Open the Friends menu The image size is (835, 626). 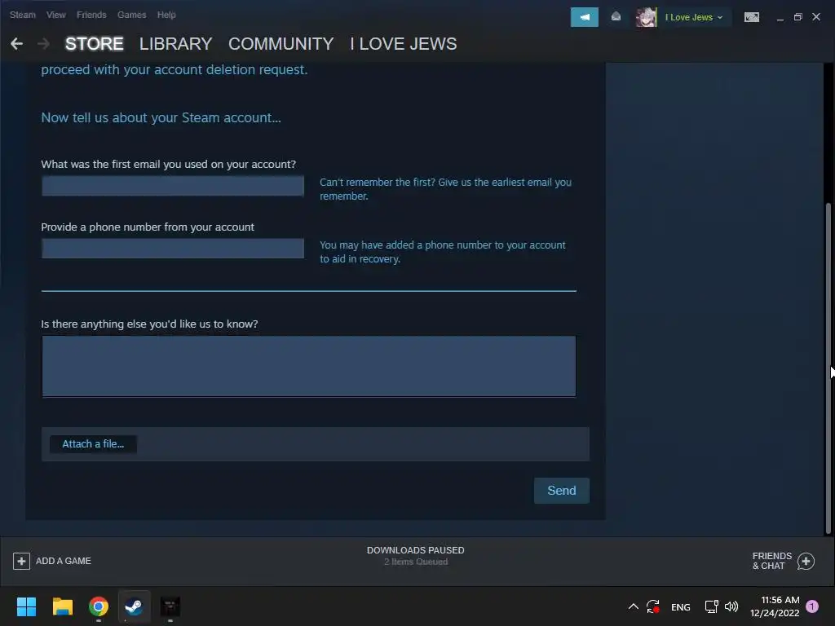pos(91,15)
